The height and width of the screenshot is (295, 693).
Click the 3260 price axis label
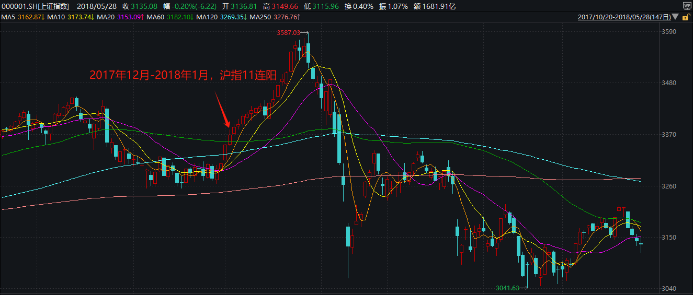point(669,186)
